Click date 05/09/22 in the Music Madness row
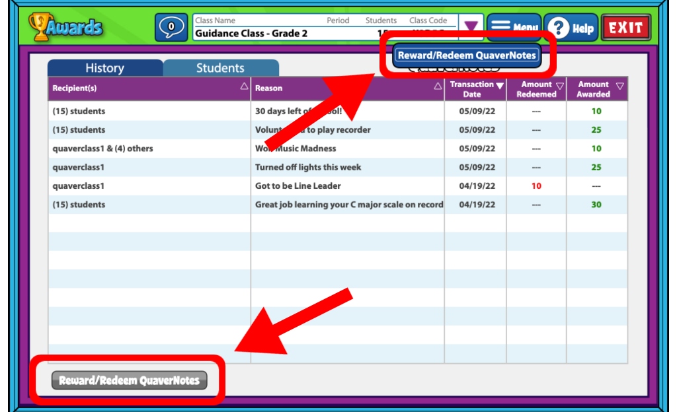This screenshot has width=677, height=412. 477,149
